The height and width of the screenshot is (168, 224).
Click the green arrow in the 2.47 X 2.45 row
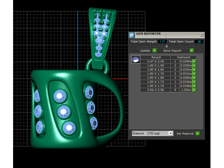click(x=194, y=62)
